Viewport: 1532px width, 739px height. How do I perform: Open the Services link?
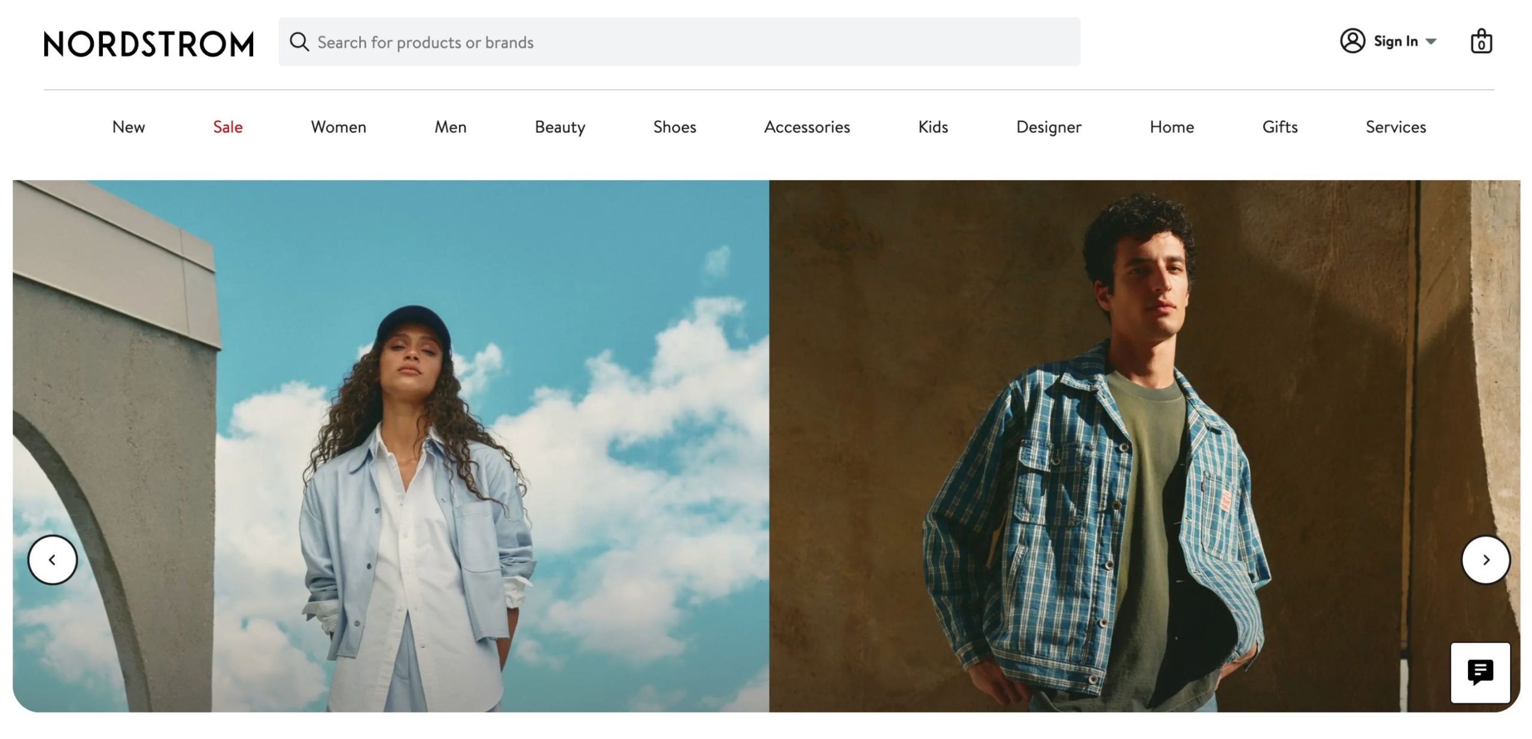pos(1396,127)
